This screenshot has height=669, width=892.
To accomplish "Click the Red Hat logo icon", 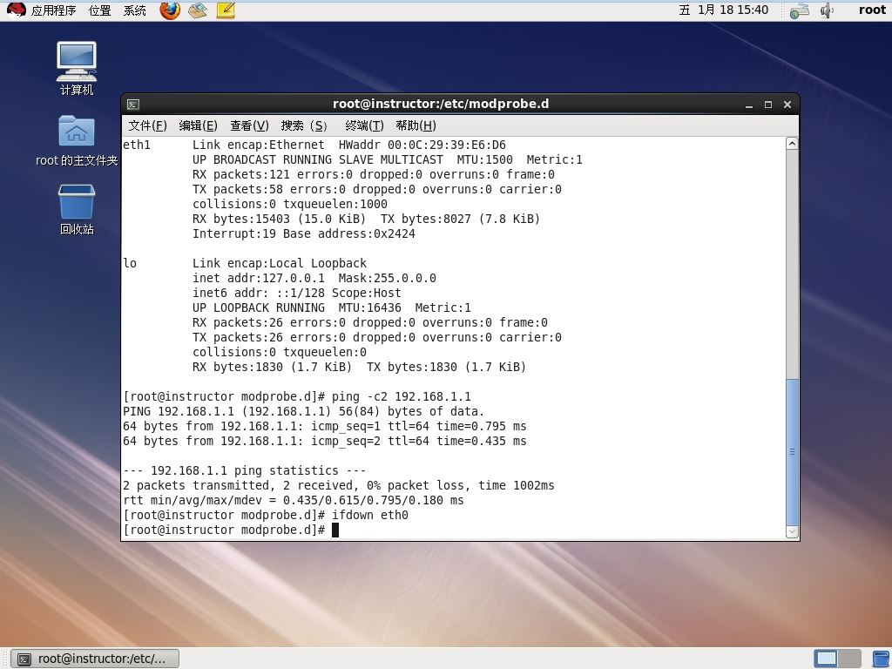I will [x=16, y=10].
